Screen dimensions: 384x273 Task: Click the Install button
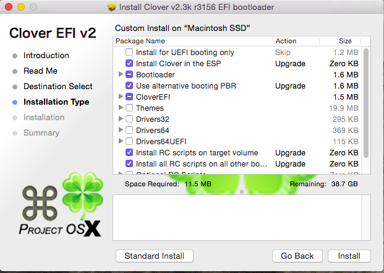(x=349, y=256)
